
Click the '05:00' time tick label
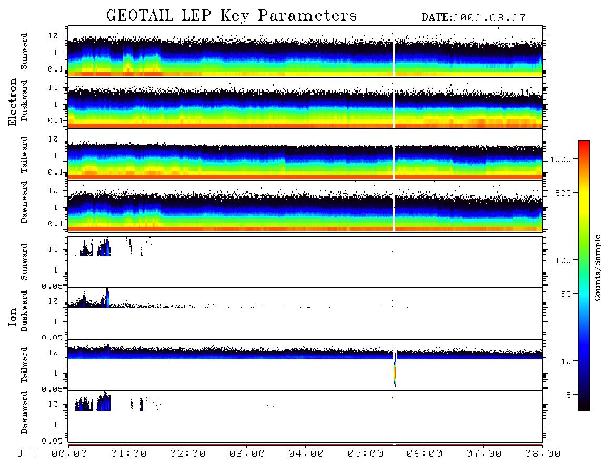[x=366, y=454]
